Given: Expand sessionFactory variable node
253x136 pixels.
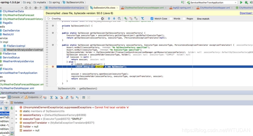Looking at the screenshot, I should click(x=16, y=115).
